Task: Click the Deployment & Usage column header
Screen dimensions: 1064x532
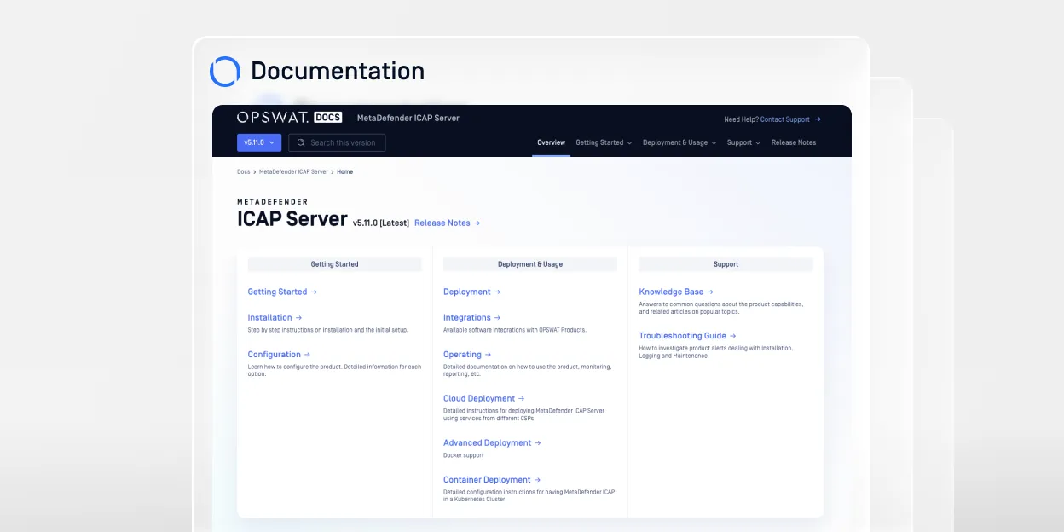Action: pos(530,264)
